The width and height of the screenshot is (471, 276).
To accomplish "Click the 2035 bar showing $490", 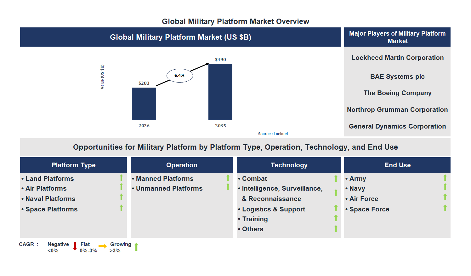I will [220, 92].
